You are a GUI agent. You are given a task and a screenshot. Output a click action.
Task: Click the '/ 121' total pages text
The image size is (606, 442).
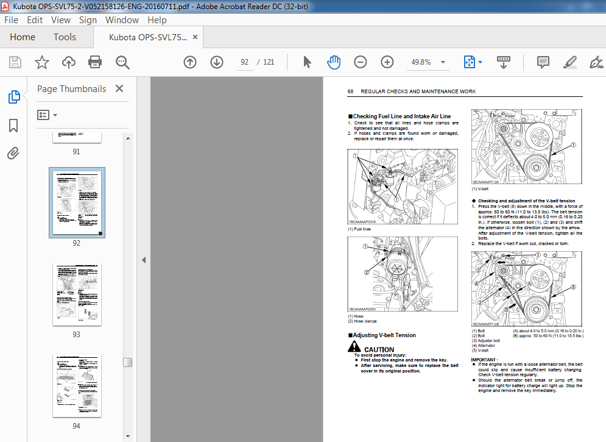(266, 62)
